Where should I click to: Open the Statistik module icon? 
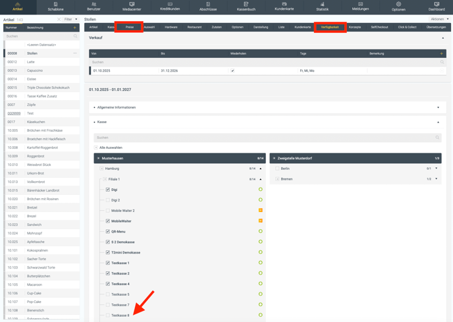coord(322,5)
